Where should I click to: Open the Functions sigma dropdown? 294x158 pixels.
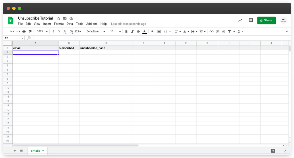click(x=240, y=31)
